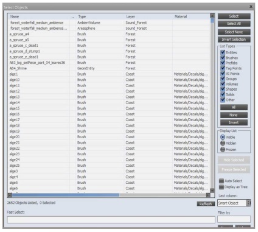Image resolution: width=258 pixels, height=232 pixels.
Task: Toggle the Solids checkbox
Action: tap(223, 94)
